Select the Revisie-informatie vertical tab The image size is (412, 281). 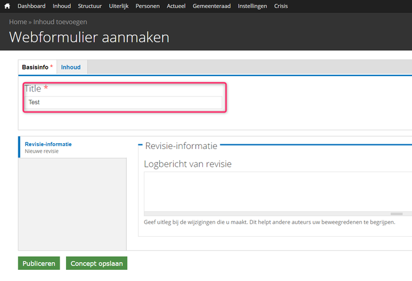tap(48, 144)
